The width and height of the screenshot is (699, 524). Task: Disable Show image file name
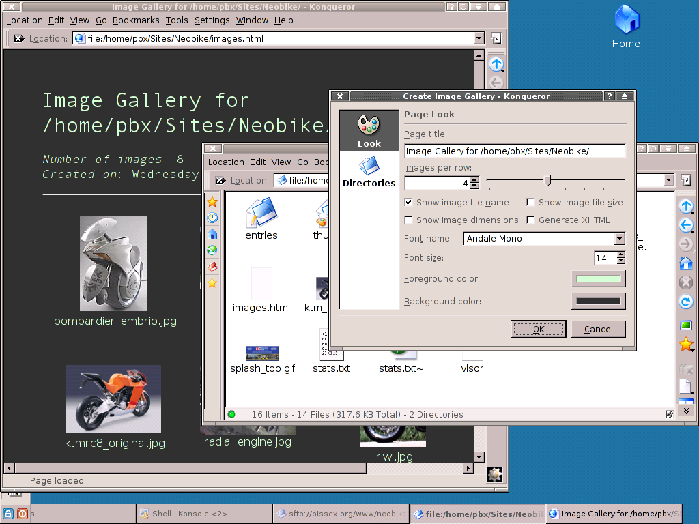click(408, 202)
